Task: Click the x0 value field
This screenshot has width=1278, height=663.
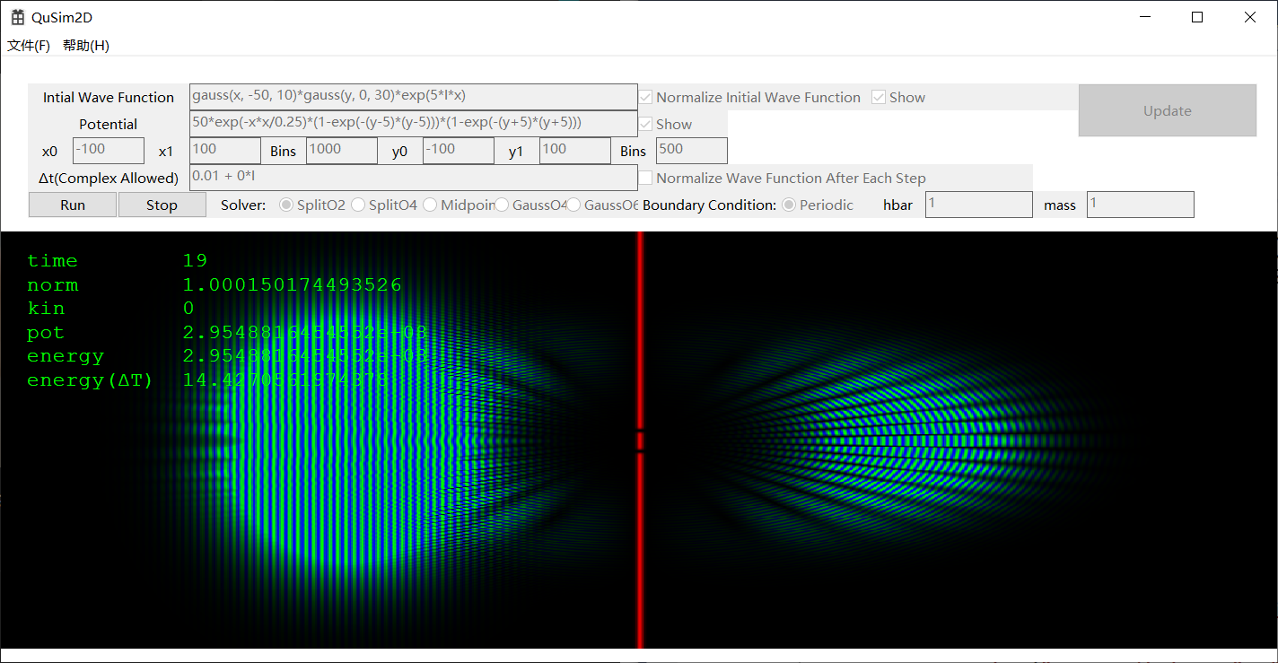Action: [x=109, y=151]
